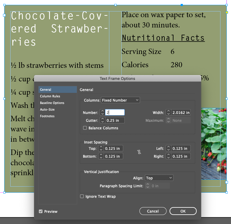Enable the Balance Columns checkbox

click(x=85, y=128)
